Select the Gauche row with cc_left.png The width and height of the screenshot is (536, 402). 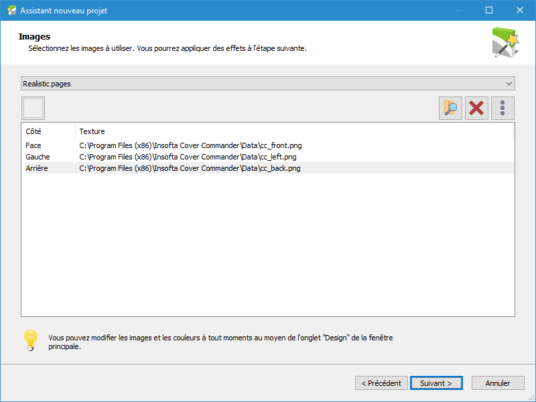pos(269,157)
